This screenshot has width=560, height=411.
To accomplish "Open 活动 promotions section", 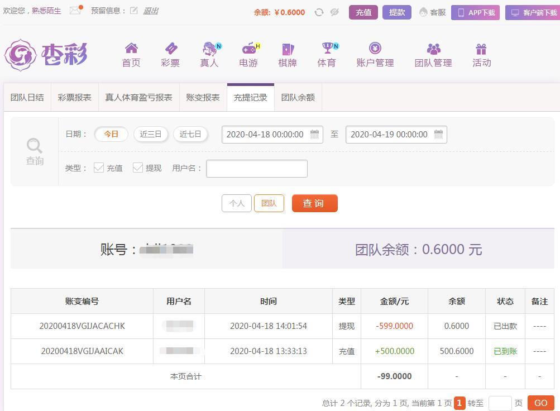I will click(481, 55).
